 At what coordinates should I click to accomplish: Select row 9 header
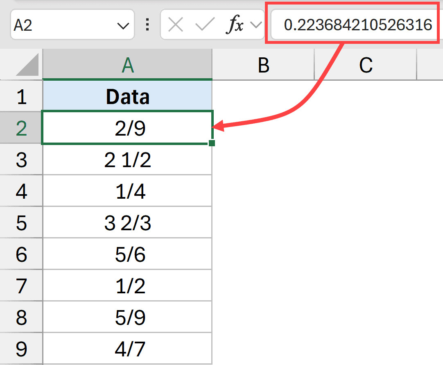[21, 349]
